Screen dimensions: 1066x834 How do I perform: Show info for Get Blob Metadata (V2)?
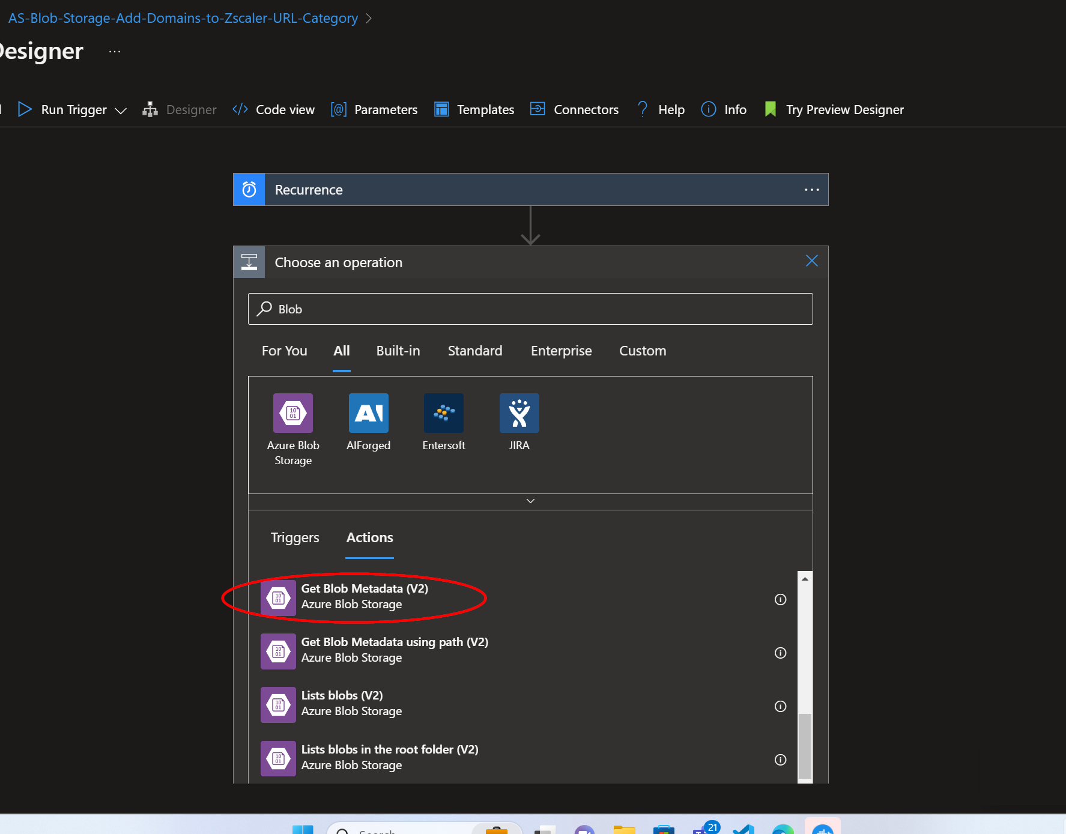pyautogui.click(x=780, y=599)
